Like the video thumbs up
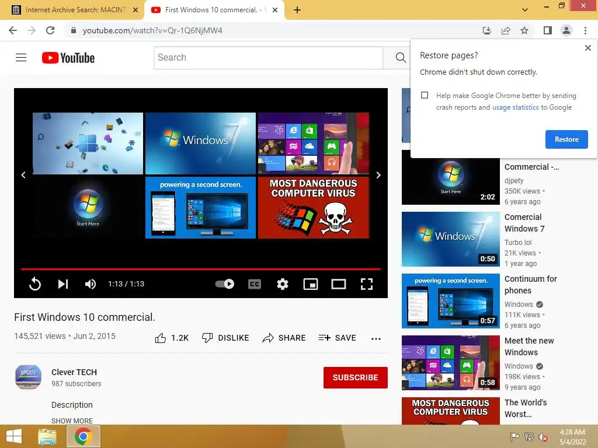 172,338
